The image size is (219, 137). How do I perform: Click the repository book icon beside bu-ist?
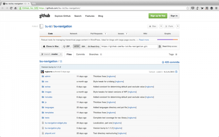click(x=41, y=26)
